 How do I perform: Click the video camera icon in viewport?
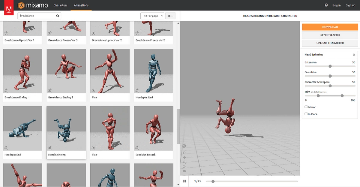184,171
